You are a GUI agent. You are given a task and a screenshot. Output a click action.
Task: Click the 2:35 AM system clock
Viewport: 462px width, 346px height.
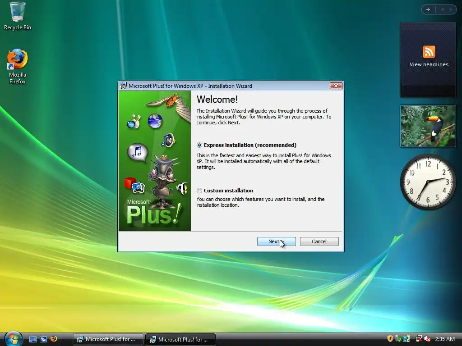coord(445,339)
